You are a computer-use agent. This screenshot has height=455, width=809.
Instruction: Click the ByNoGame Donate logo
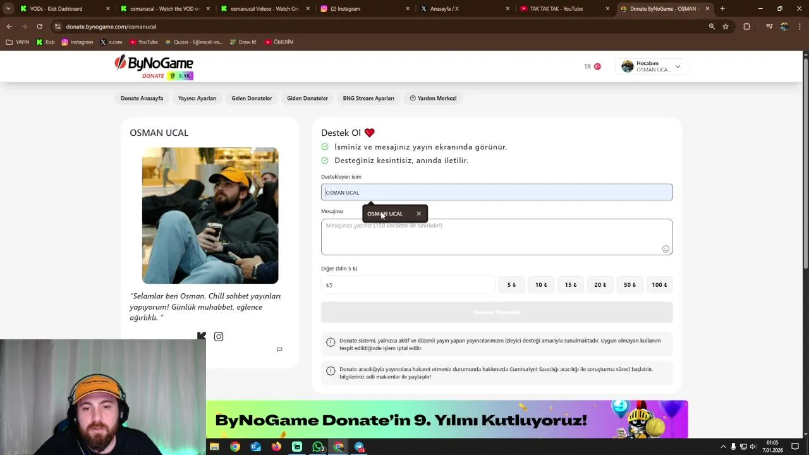154,67
